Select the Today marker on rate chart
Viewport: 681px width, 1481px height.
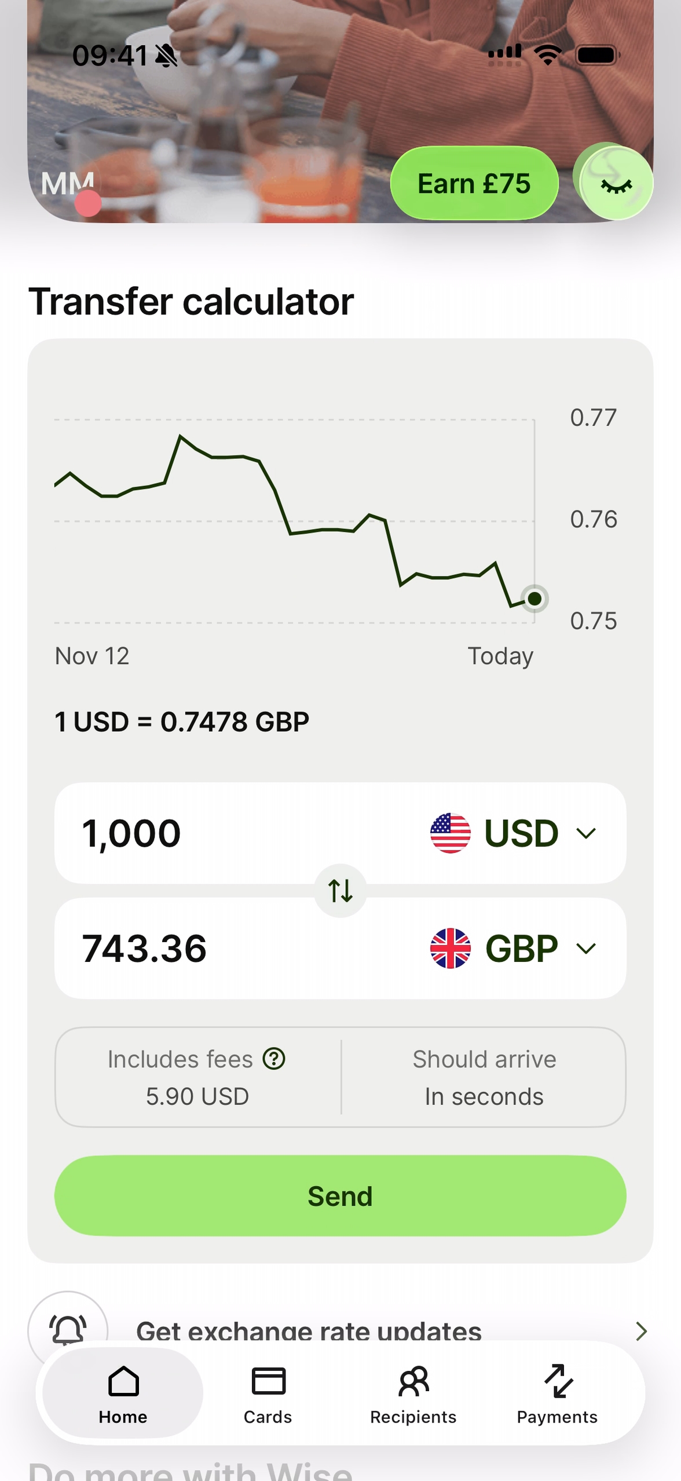tap(534, 598)
